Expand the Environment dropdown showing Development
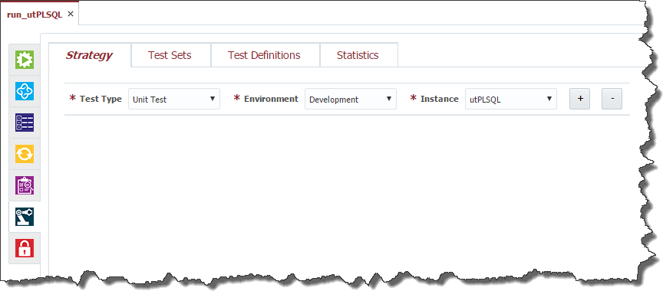Image resolution: width=663 pixels, height=291 pixels. click(x=351, y=99)
